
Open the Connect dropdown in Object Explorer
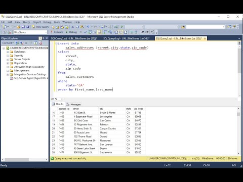click(8, 43)
